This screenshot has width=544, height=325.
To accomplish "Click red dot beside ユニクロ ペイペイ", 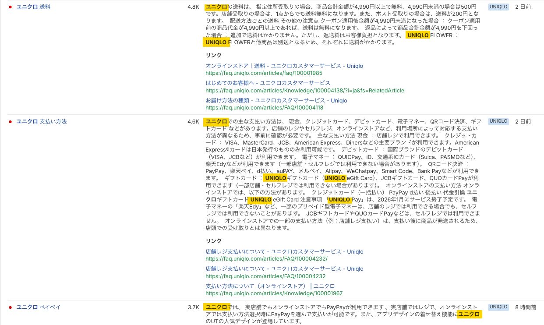I will coord(10,307).
